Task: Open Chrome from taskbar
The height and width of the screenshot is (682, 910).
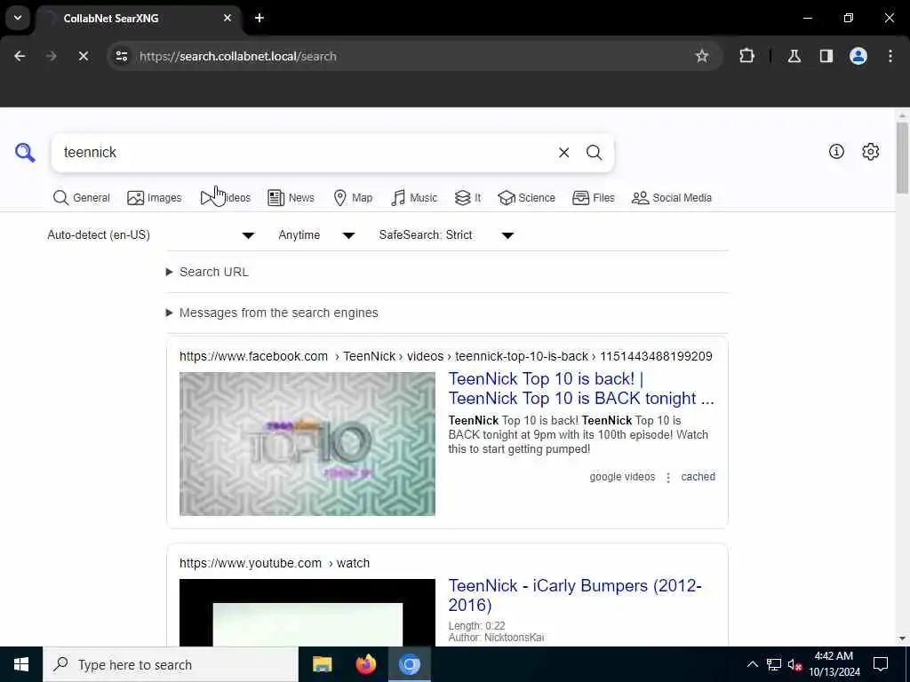Action: tap(409, 664)
